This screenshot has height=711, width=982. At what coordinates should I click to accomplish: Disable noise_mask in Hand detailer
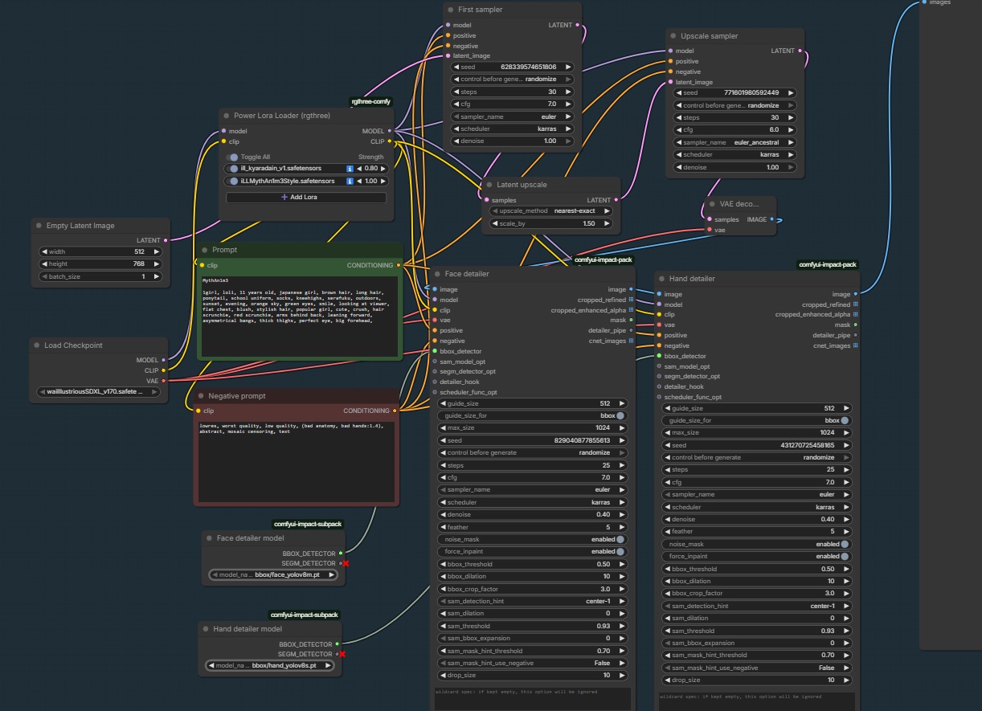point(845,544)
